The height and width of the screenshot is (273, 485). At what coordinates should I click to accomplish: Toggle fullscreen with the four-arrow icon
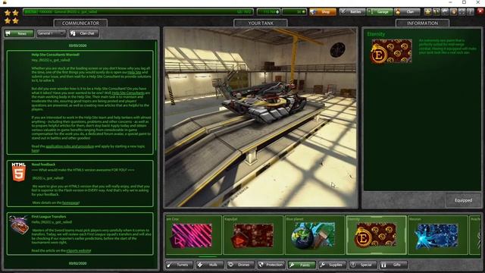(x=462, y=12)
